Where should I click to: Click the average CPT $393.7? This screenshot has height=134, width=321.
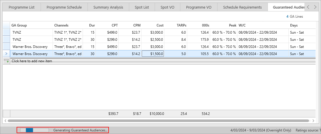click(x=113, y=114)
